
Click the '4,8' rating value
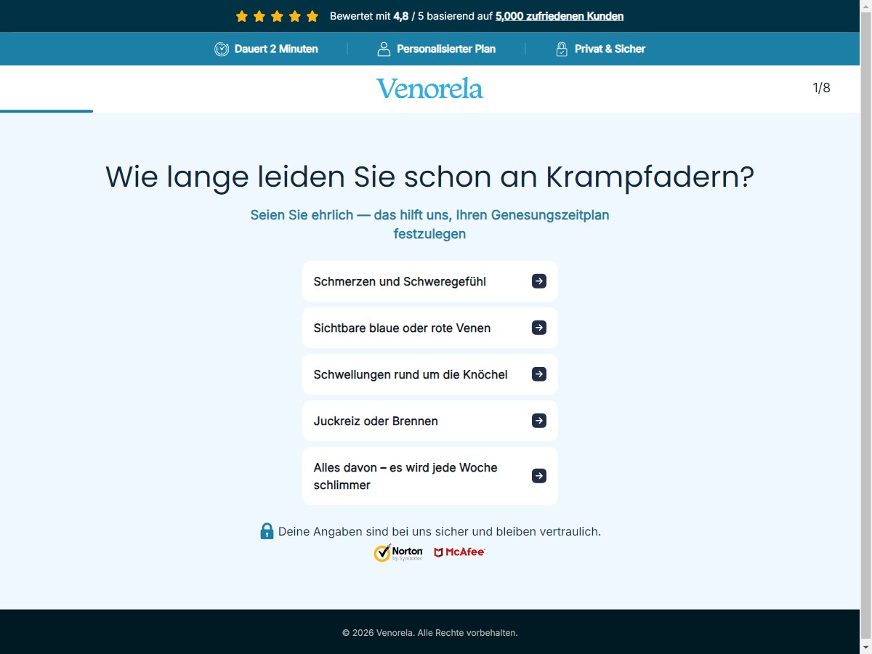401,16
